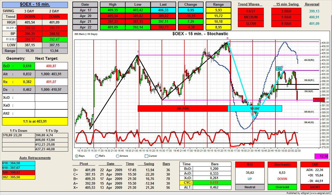Click the MEDIUM trend wave button
332x195 pixels.
tap(251, 17)
